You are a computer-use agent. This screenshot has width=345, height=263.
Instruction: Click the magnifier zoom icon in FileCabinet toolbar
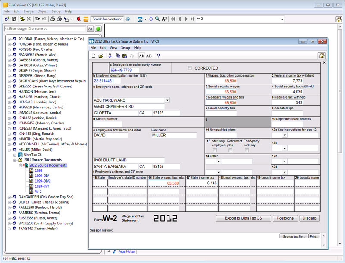[158, 19]
